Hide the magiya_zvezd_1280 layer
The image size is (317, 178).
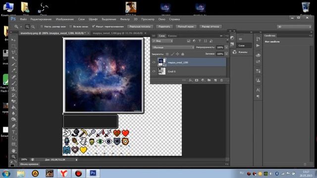point(154,62)
